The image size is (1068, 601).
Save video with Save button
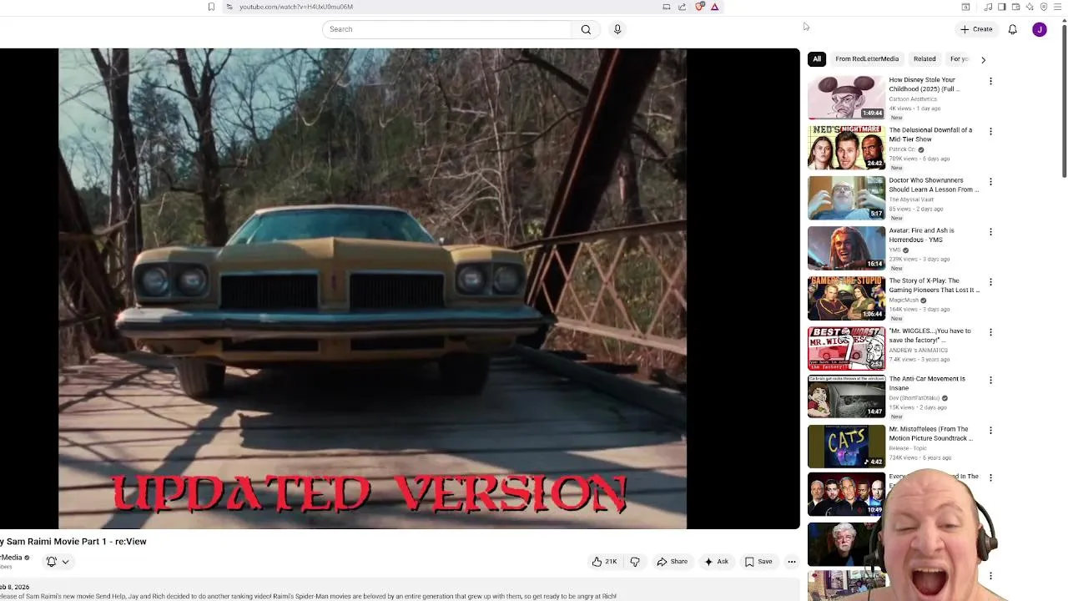758,562
